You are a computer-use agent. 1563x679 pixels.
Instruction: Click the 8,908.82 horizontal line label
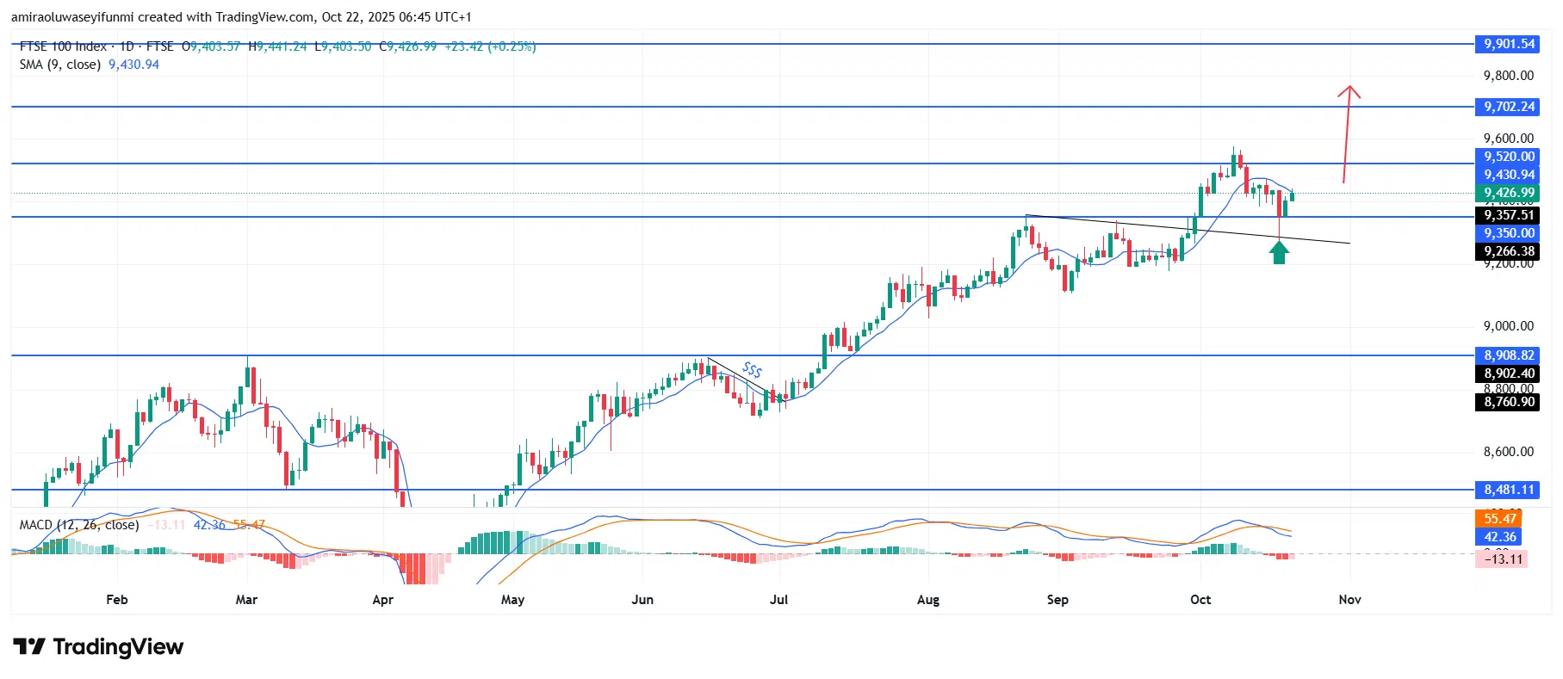1508,355
